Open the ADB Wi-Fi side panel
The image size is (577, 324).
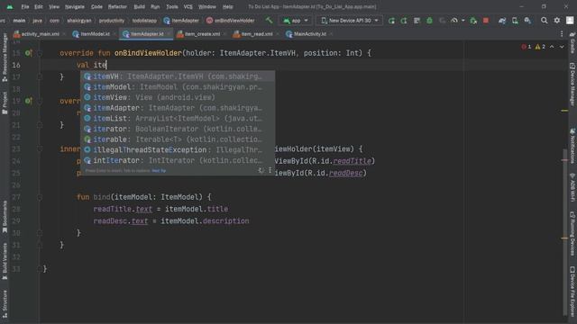[x=572, y=187]
